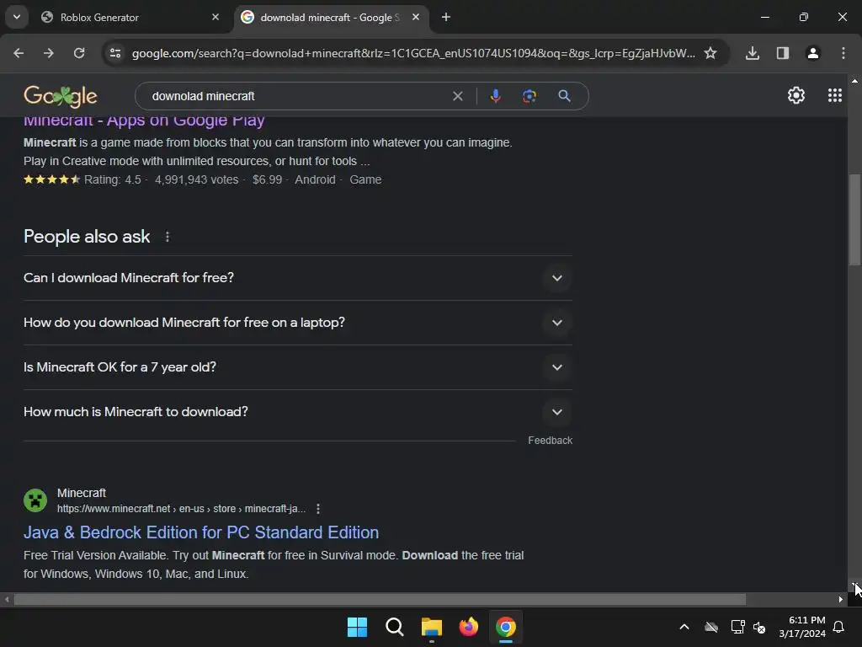Open the clock showing 6:11 PM
The width and height of the screenshot is (862, 647).
(x=802, y=627)
